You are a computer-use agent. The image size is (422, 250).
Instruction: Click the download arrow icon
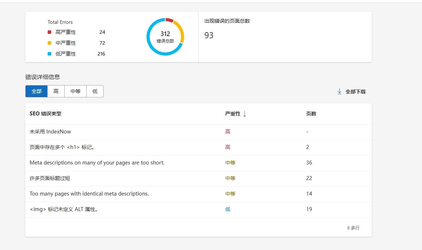pos(339,92)
